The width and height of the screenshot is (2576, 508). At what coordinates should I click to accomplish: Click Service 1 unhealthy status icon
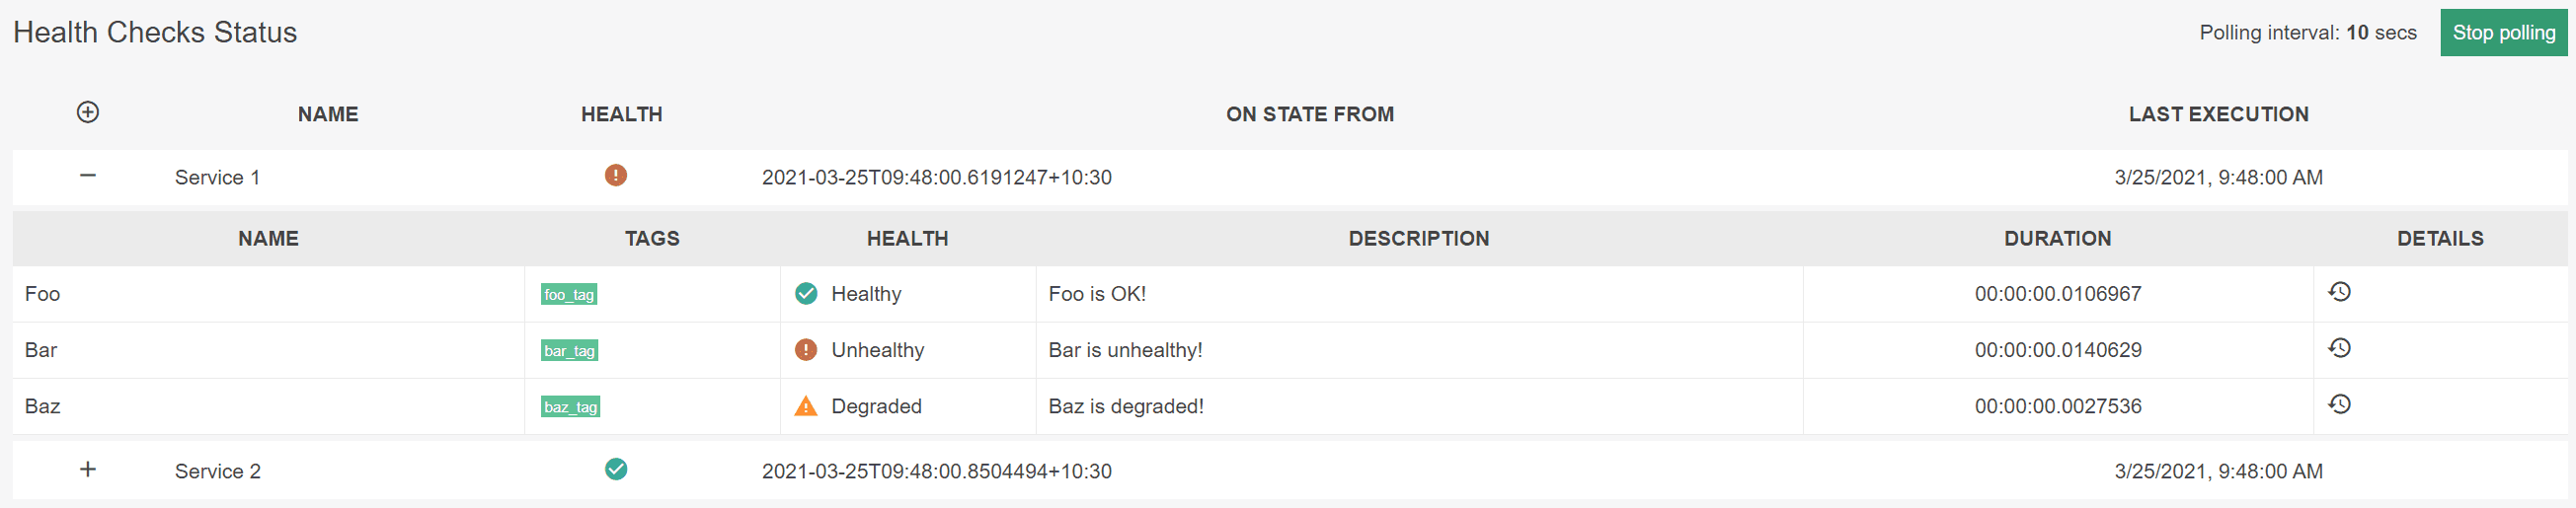point(616,175)
